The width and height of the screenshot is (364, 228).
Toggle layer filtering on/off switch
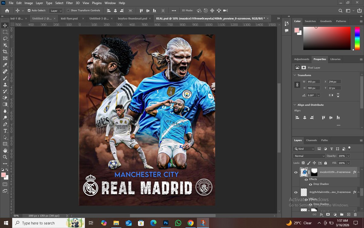[x=349, y=148]
